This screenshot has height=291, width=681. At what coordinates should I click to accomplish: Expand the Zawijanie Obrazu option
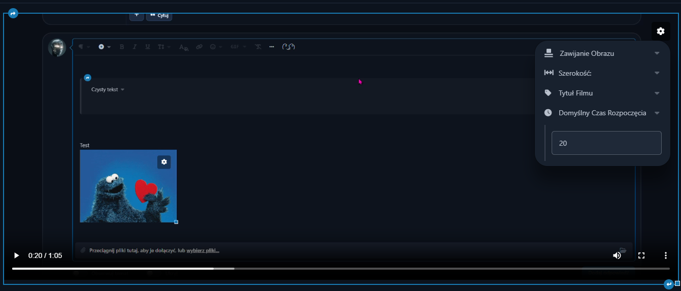click(602, 53)
